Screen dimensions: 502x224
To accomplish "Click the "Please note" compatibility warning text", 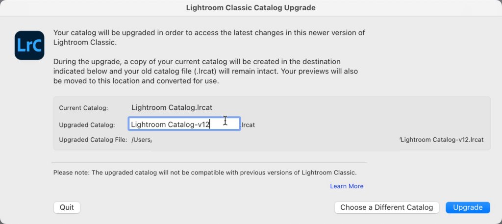I will (x=205, y=173).
